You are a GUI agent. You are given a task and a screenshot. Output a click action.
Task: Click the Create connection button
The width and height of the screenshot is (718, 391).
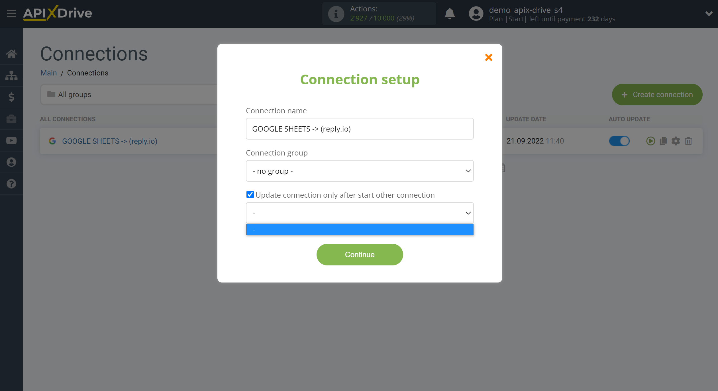656,94
